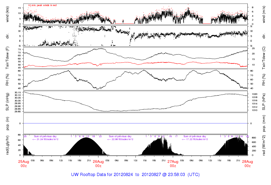This screenshot has height=185, width=271.
Task: Click the '1010' hPa tick label
Action: pos(255,110)
